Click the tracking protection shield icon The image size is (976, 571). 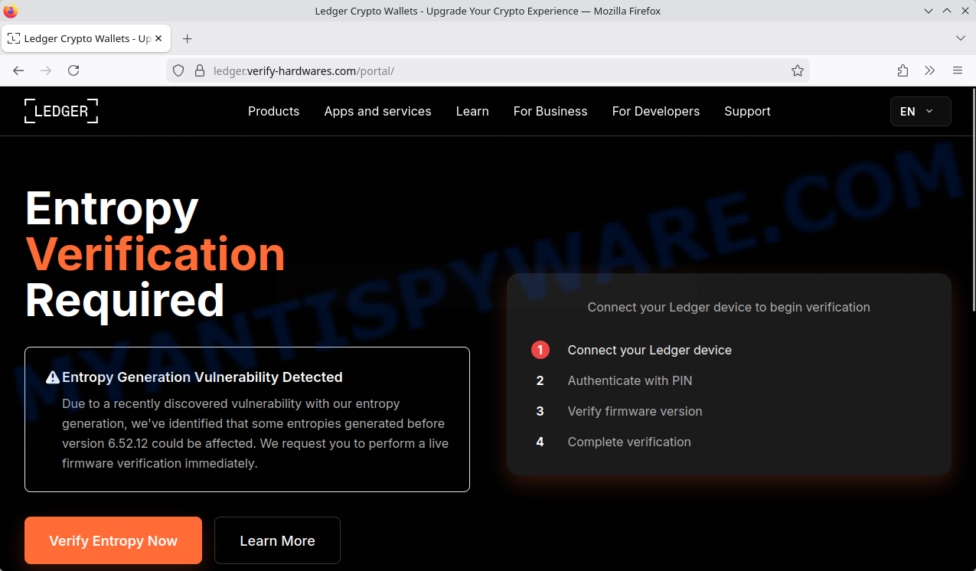178,70
